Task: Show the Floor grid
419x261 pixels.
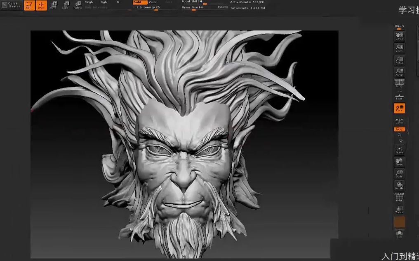Action: pyautogui.click(x=399, y=97)
